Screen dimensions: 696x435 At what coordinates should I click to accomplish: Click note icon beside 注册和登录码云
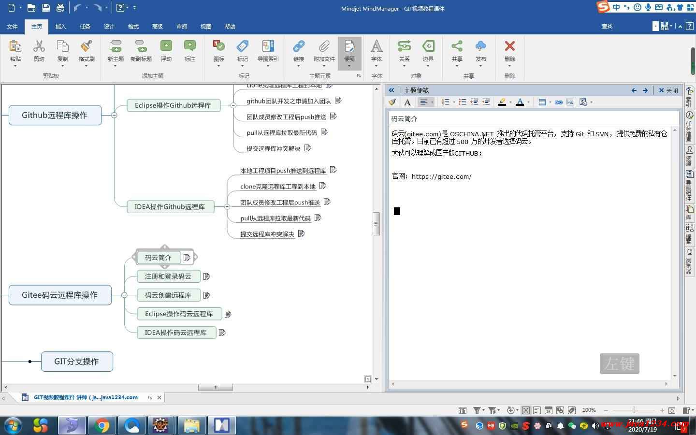click(x=207, y=276)
